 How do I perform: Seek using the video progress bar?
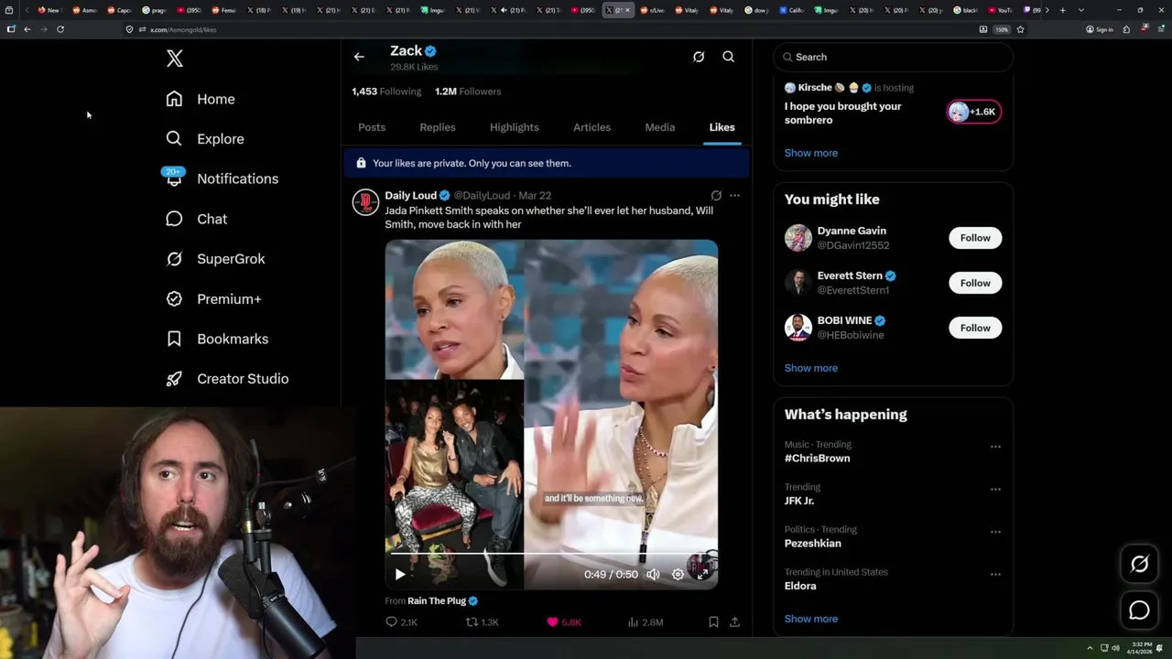coord(551,555)
